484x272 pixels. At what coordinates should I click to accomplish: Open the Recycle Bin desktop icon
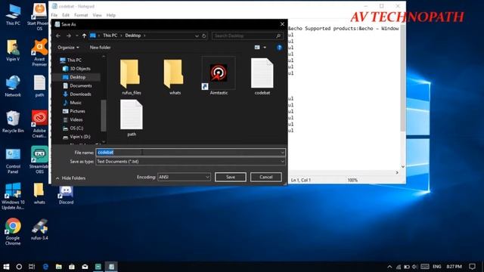point(13,122)
